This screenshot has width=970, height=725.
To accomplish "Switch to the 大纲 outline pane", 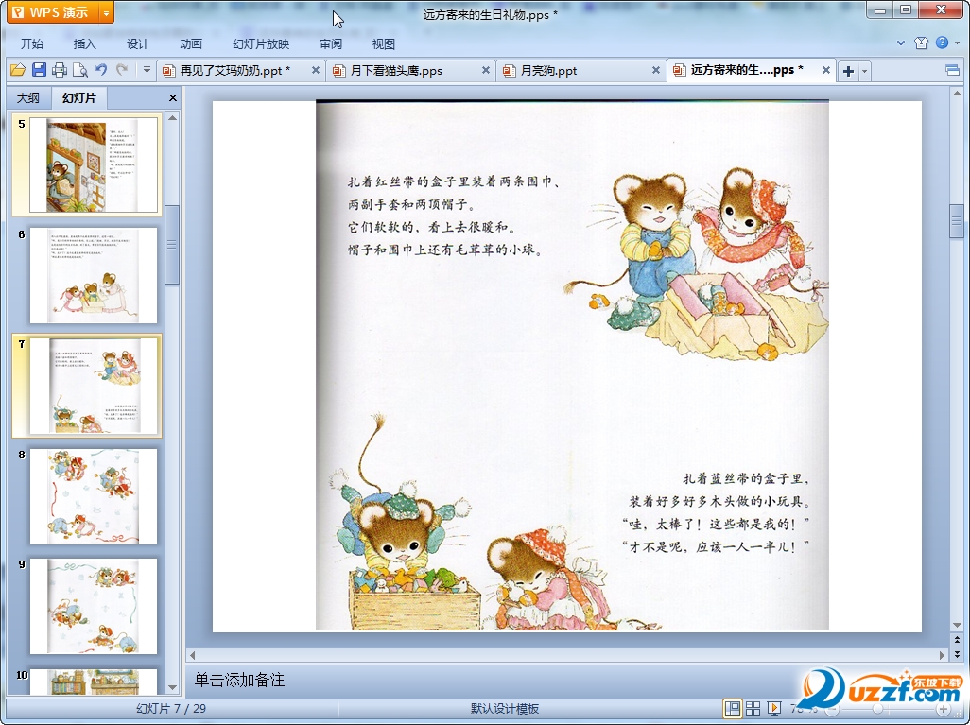I will click(28, 97).
